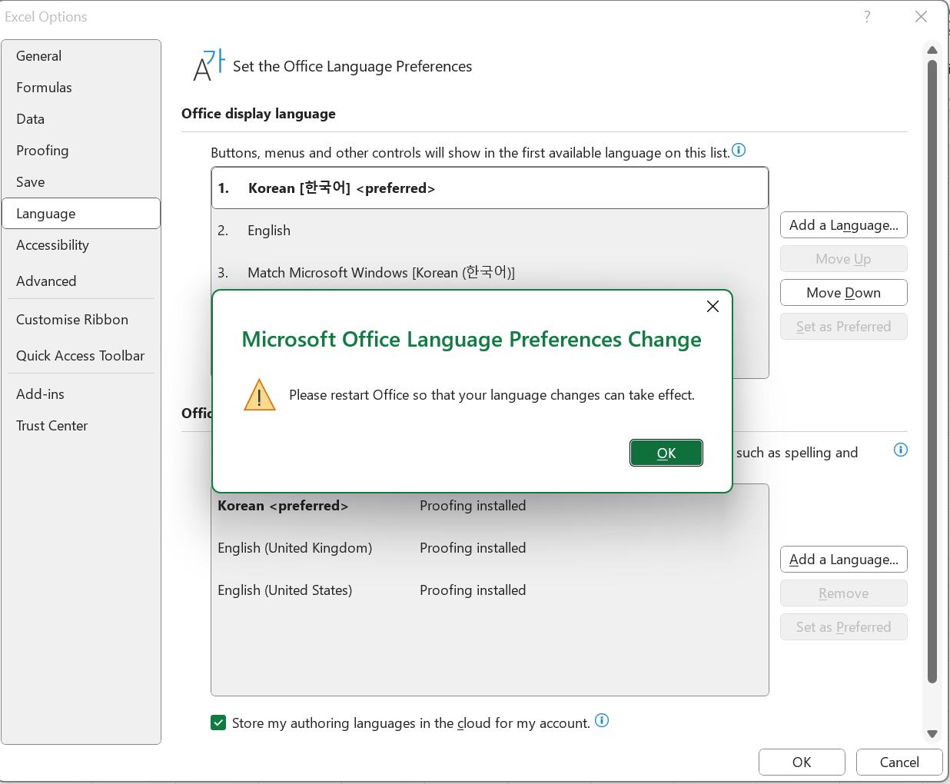Close the Language Preferences Change popup
The width and height of the screenshot is (950, 784).
712,306
